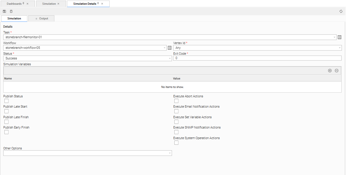Click the Exit Code input field
346x175 pixels.
[x=257, y=58]
